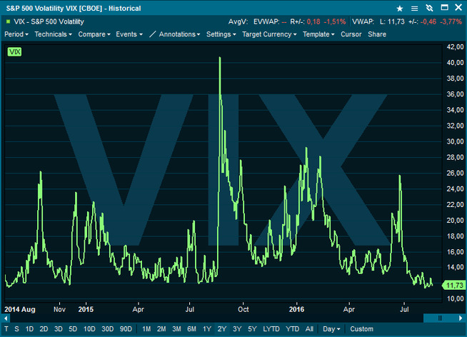Select the 10D range

[x=89, y=329]
